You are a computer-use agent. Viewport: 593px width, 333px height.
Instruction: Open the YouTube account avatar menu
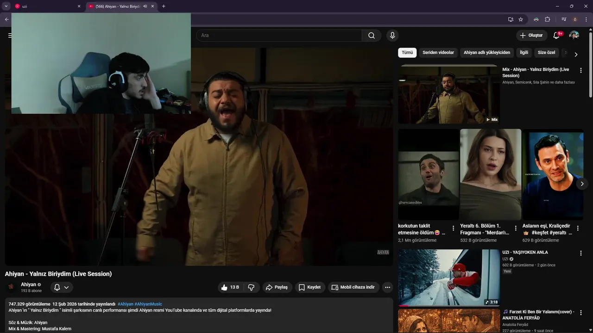pyautogui.click(x=574, y=35)
